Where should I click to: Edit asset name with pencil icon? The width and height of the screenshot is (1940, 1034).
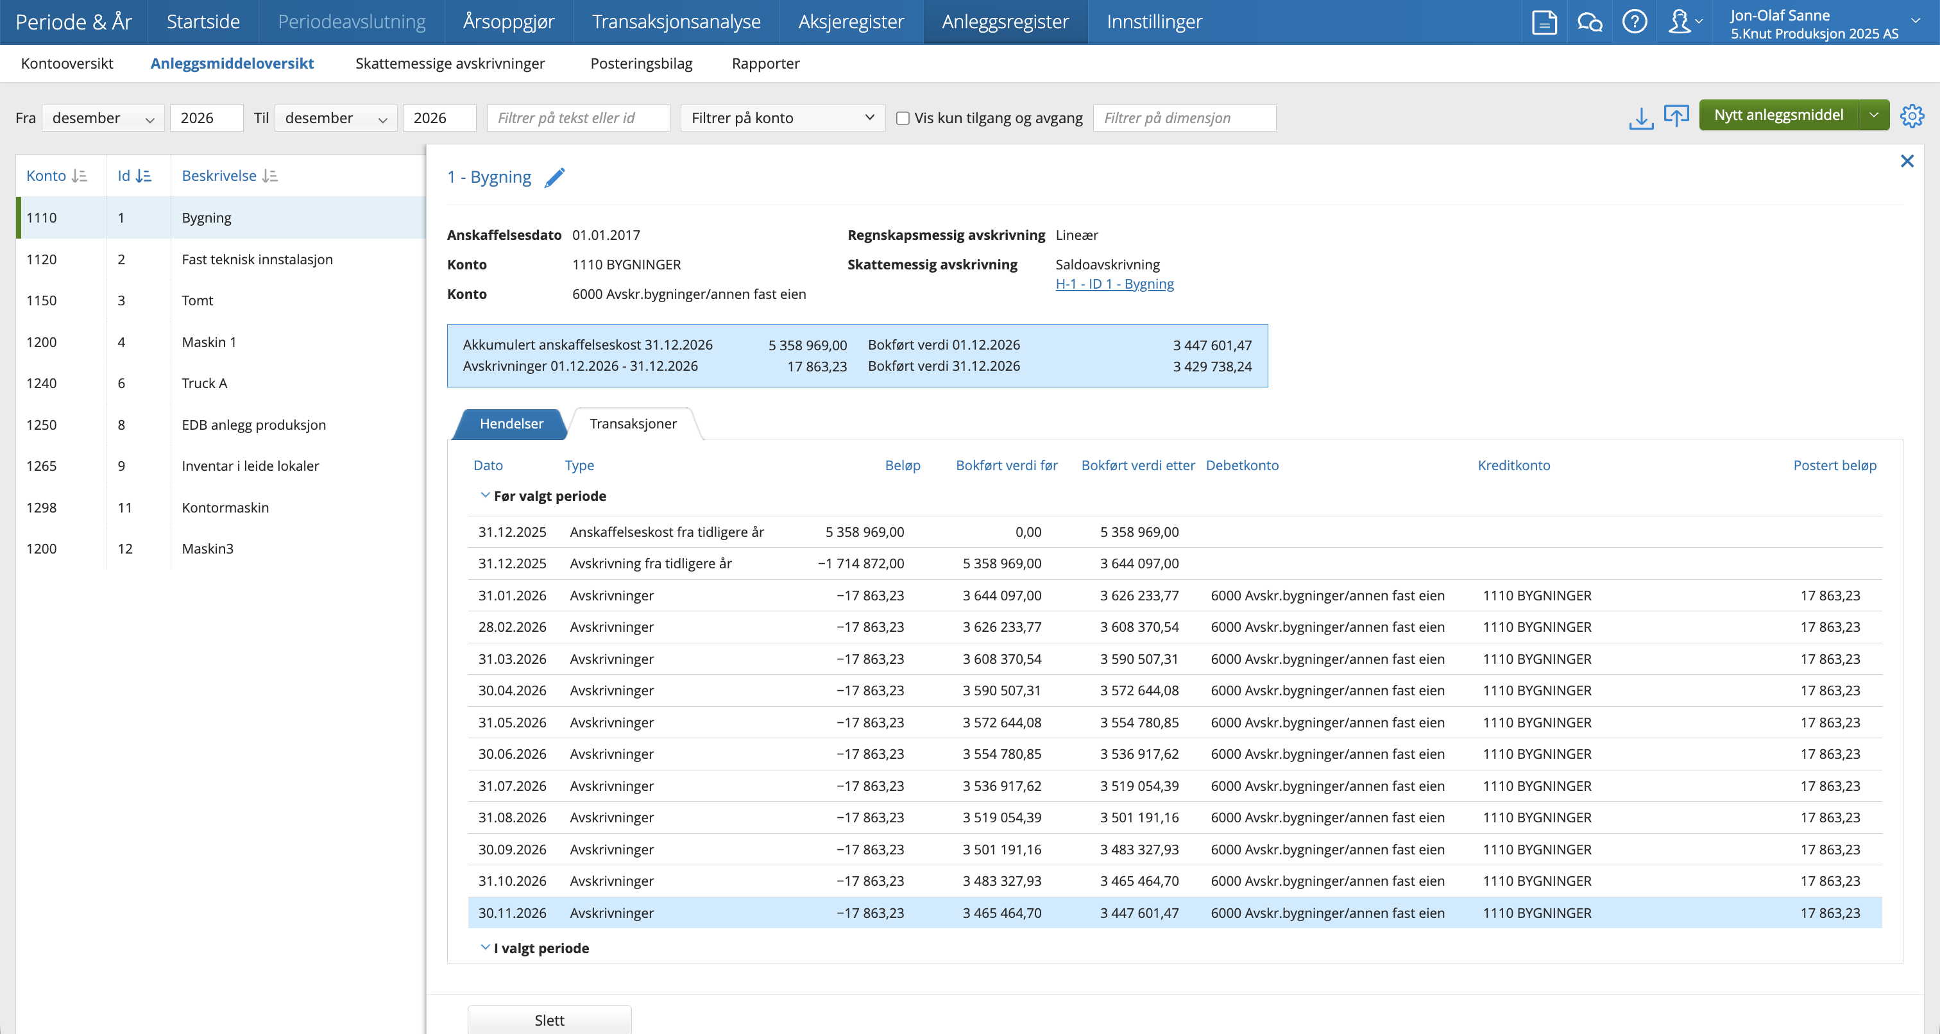point(554,177)
